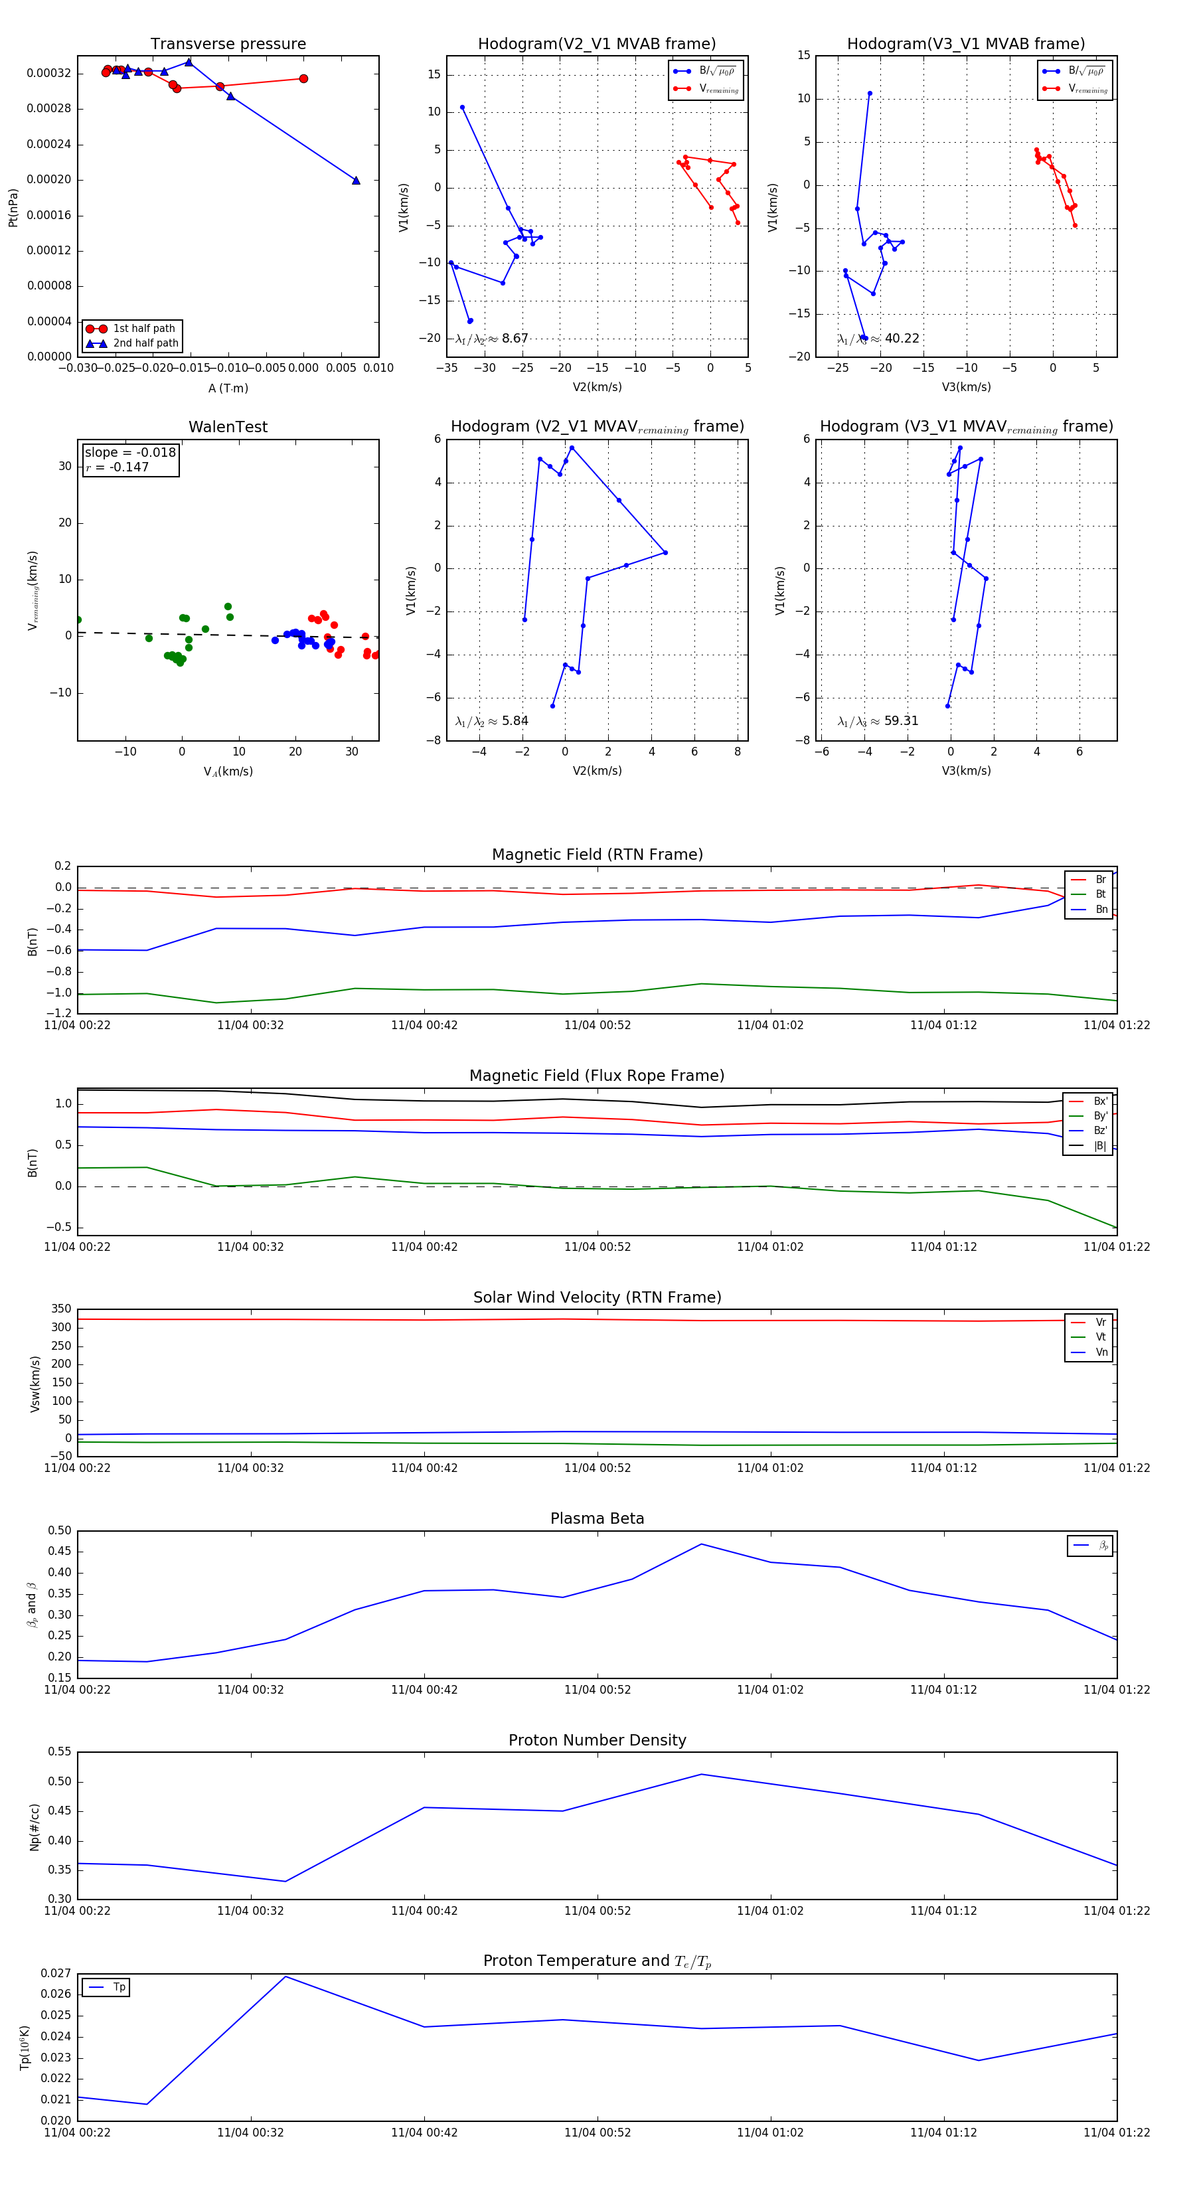Click the 'Vr' legend entry
The image size is (1195, 2191).
pos(1089,1323)
